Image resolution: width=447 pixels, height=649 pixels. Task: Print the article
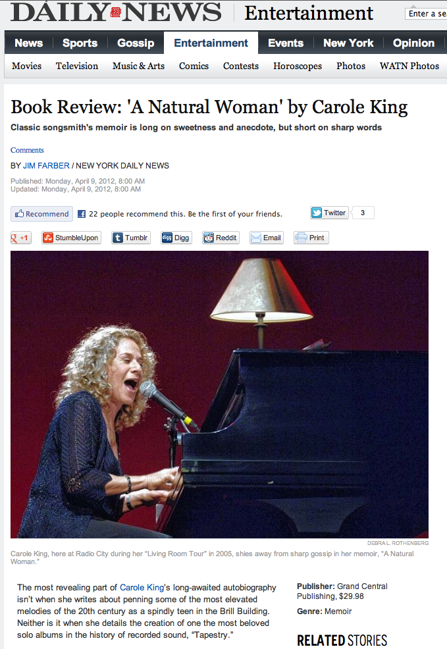(x=311, y=238)
